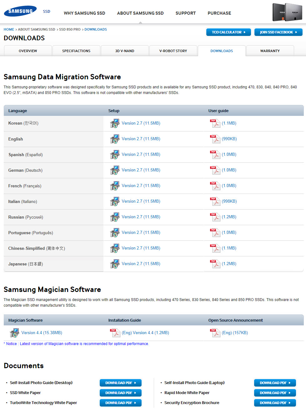This screenshot has width=306, height=415.
Task: Click the Installation Guide PDF icon
Action: point(115,333)
